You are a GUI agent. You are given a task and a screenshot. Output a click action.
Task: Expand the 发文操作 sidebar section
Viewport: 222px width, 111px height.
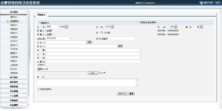(14, 12)
